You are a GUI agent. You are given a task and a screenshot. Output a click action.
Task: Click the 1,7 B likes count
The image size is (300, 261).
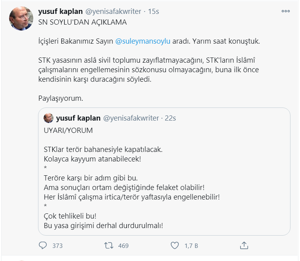click(x=191, y=246)
